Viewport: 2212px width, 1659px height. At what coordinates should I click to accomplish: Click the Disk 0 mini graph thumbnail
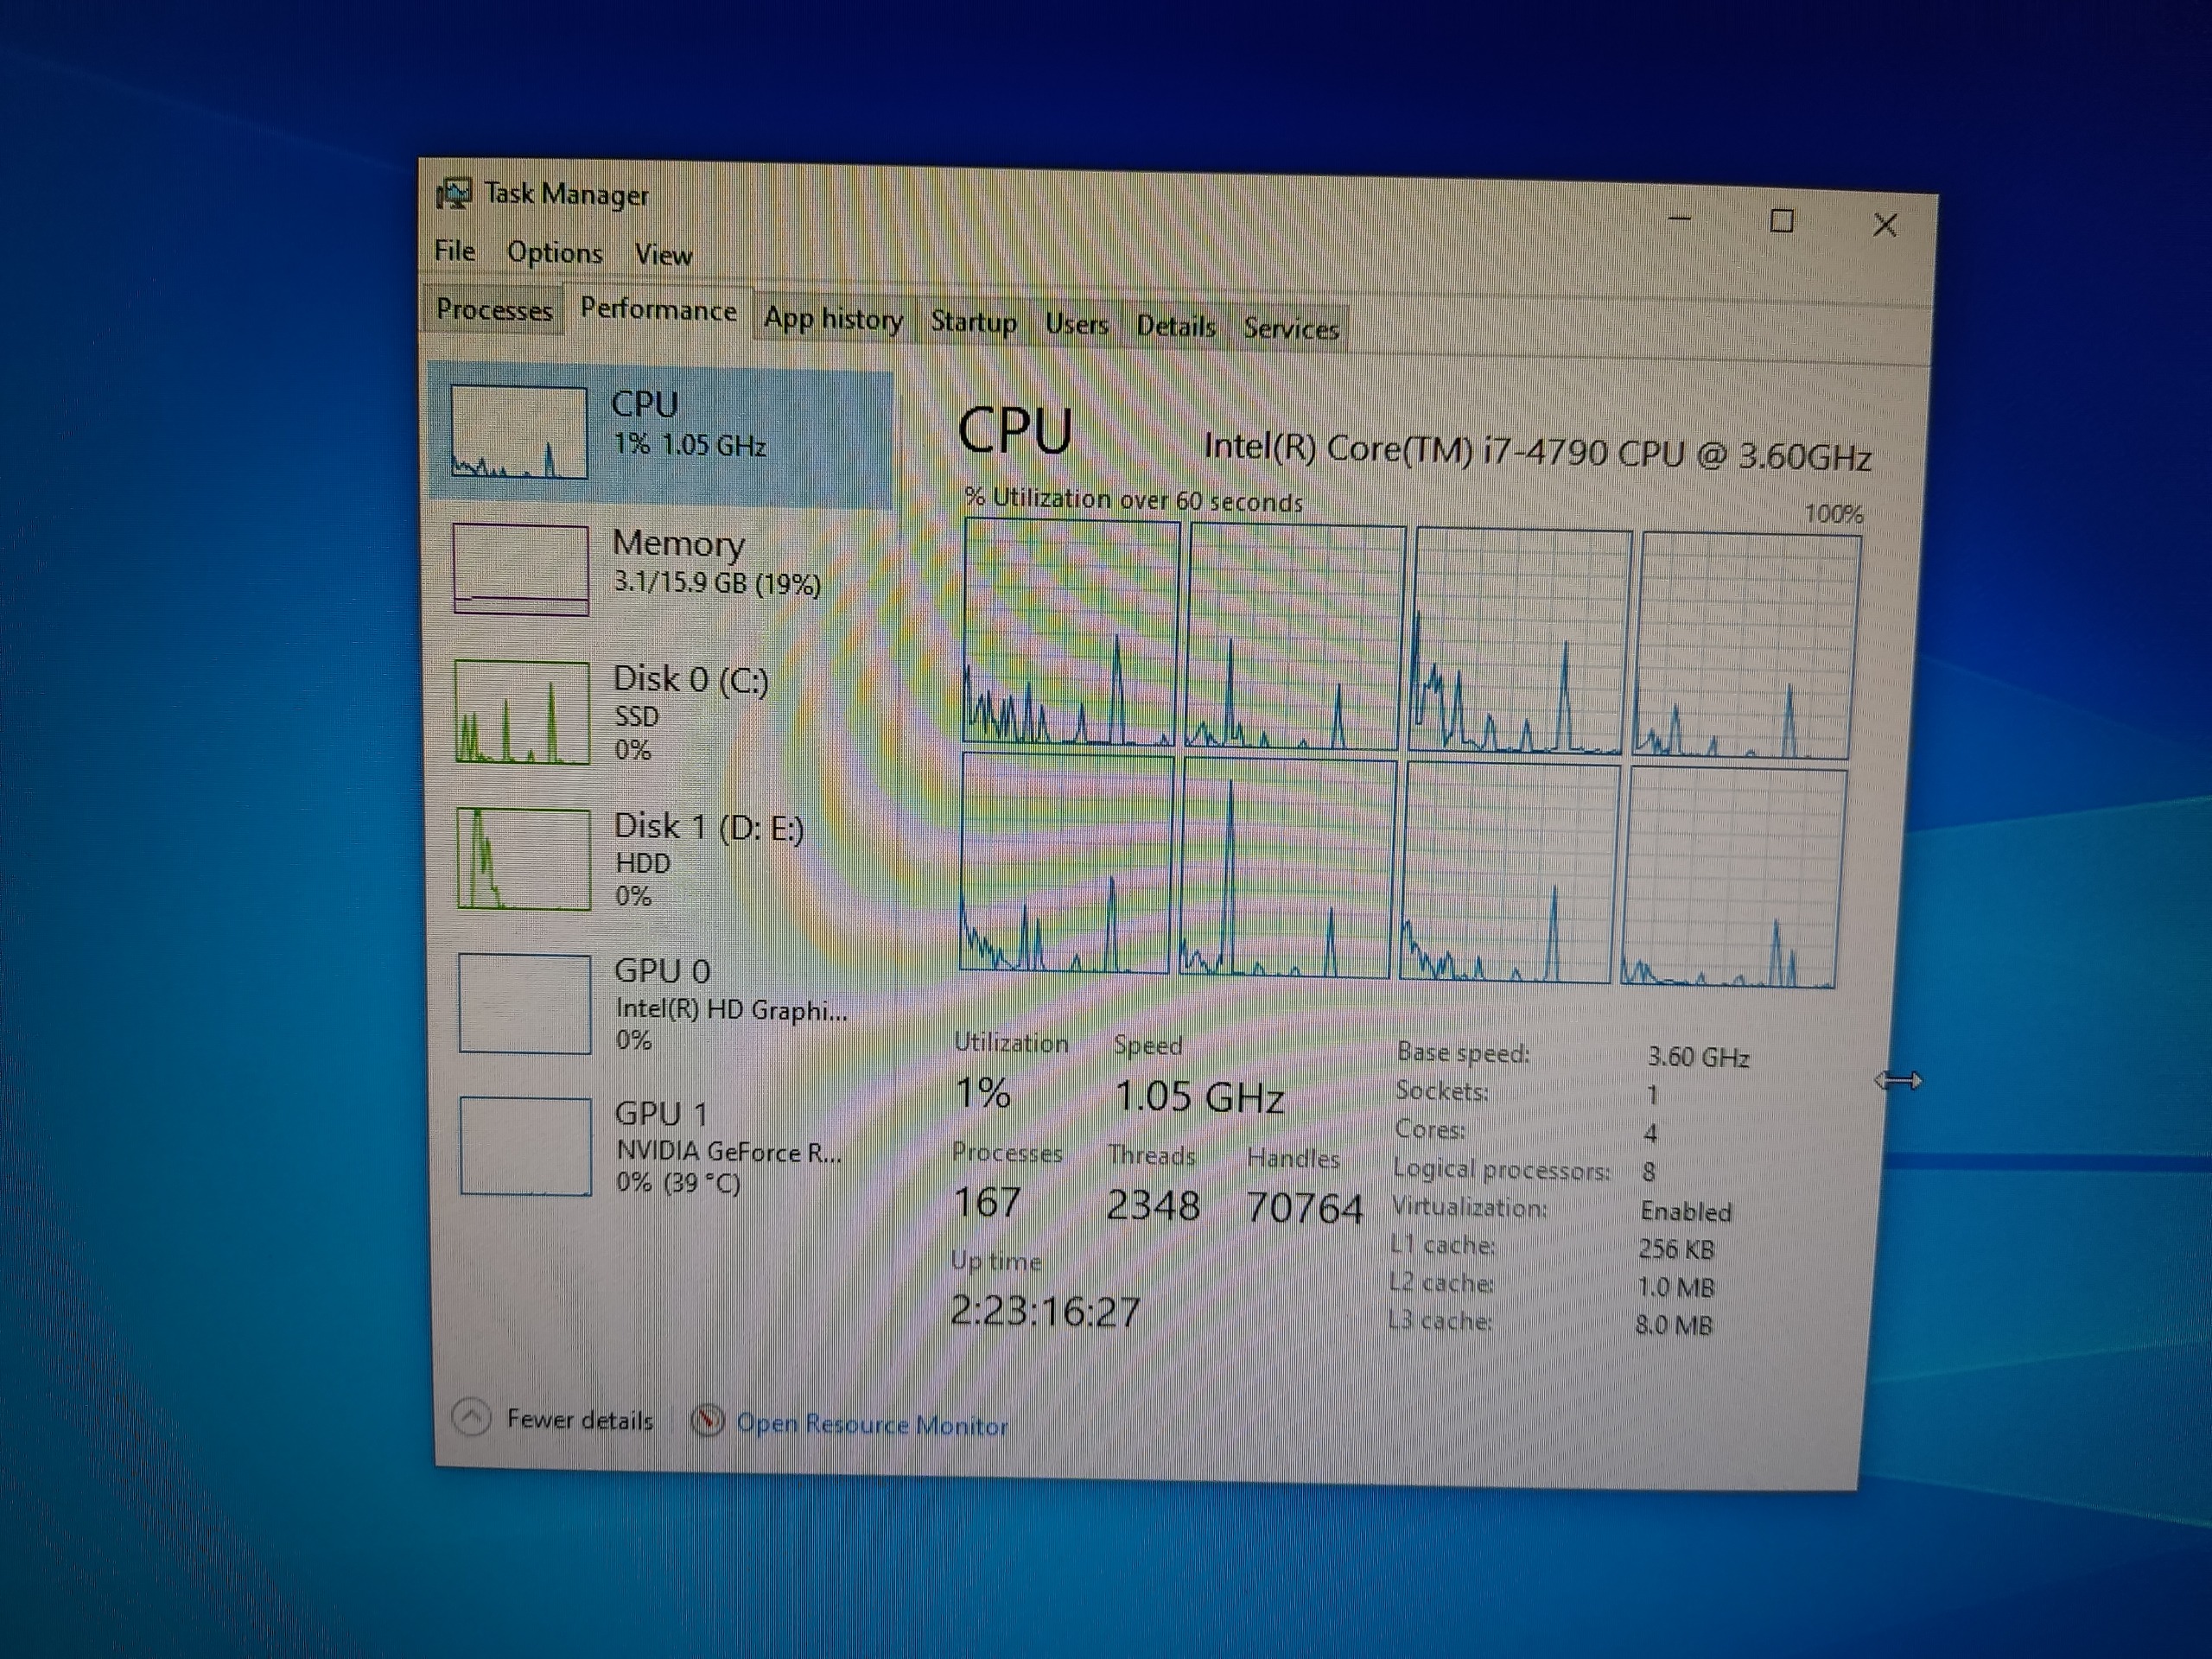[522, 713]
